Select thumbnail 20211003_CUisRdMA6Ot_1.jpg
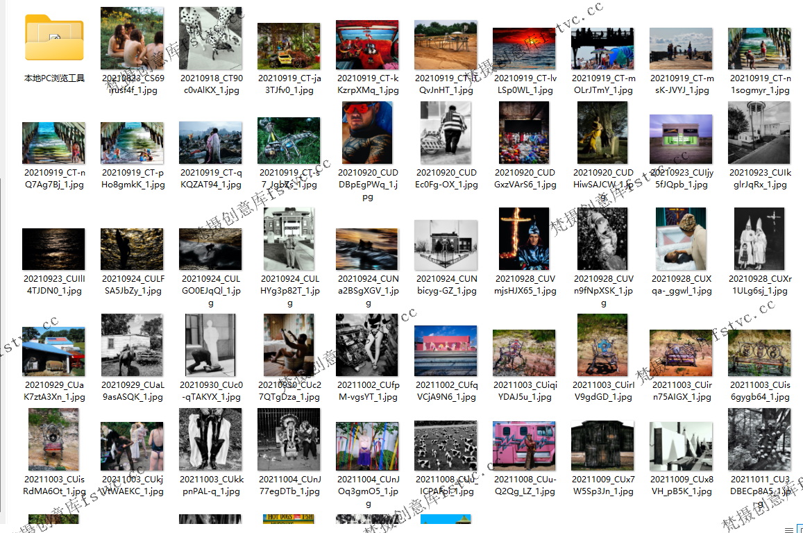The width and height of the screenshot is (803, 533). pos(53,439)
